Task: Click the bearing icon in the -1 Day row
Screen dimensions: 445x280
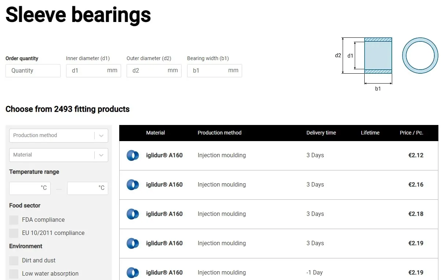Action: pos(132,273)
